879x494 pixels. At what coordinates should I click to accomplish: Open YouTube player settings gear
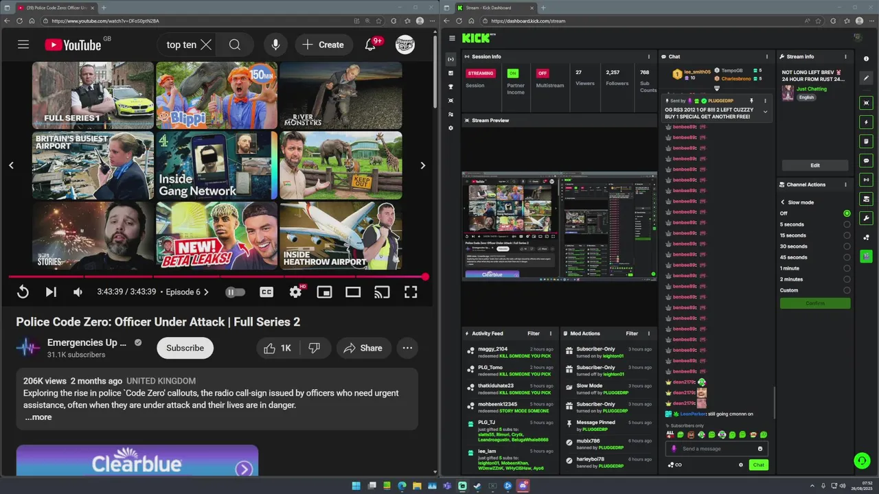point(295,292)
